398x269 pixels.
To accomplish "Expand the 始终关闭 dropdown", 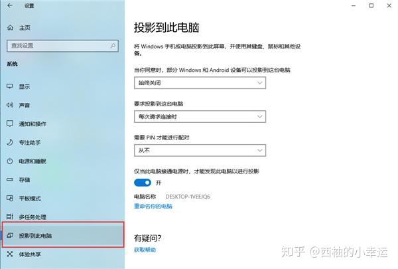I will point(200,83).
